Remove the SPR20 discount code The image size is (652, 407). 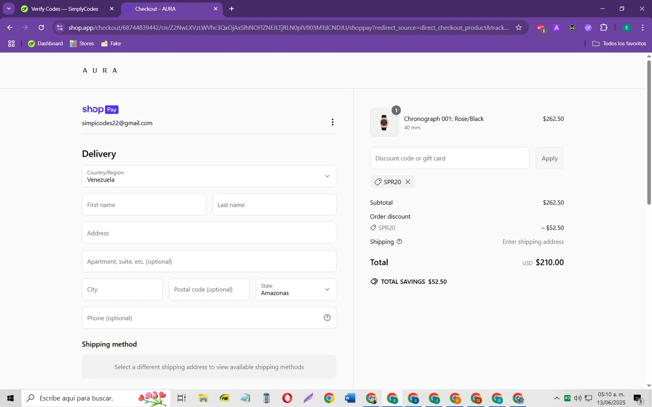pyautogui.click(x=408, y=182)
